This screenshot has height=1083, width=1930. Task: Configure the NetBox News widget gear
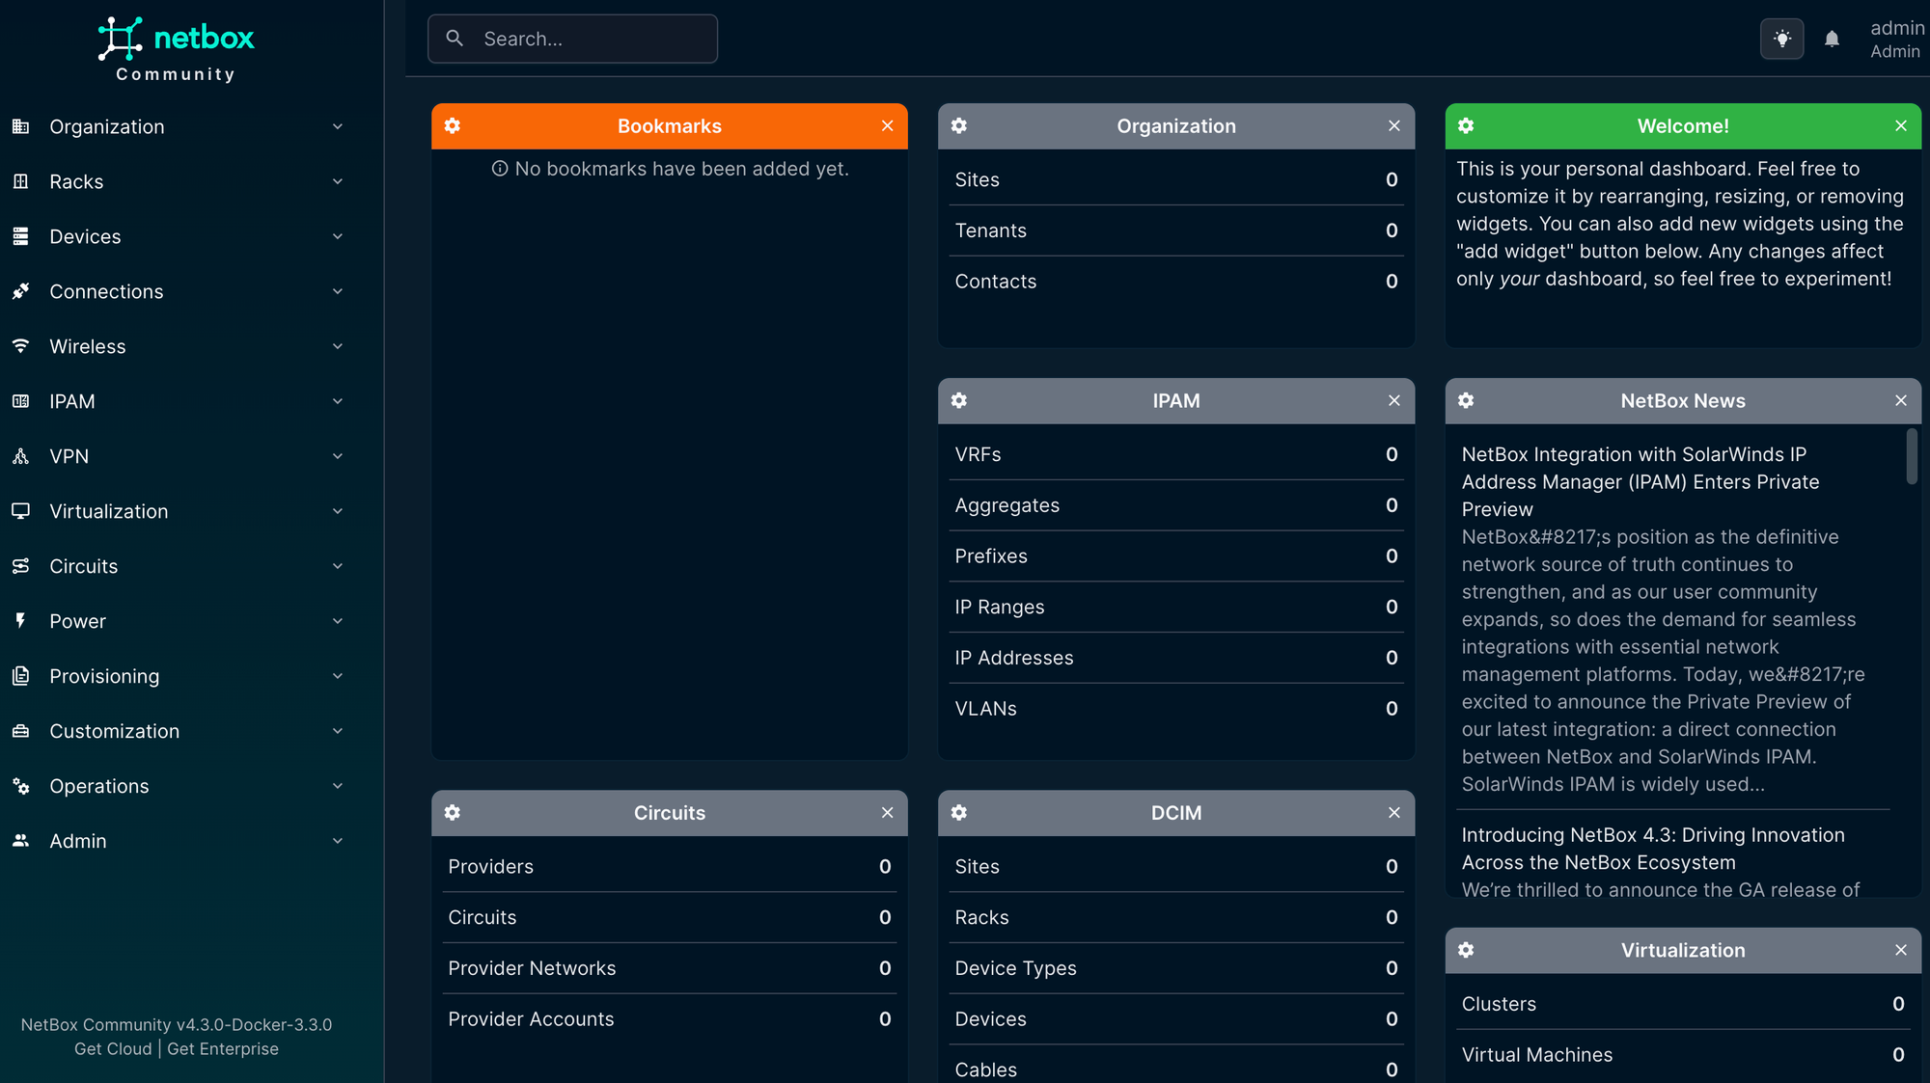tap(1466, 400)
